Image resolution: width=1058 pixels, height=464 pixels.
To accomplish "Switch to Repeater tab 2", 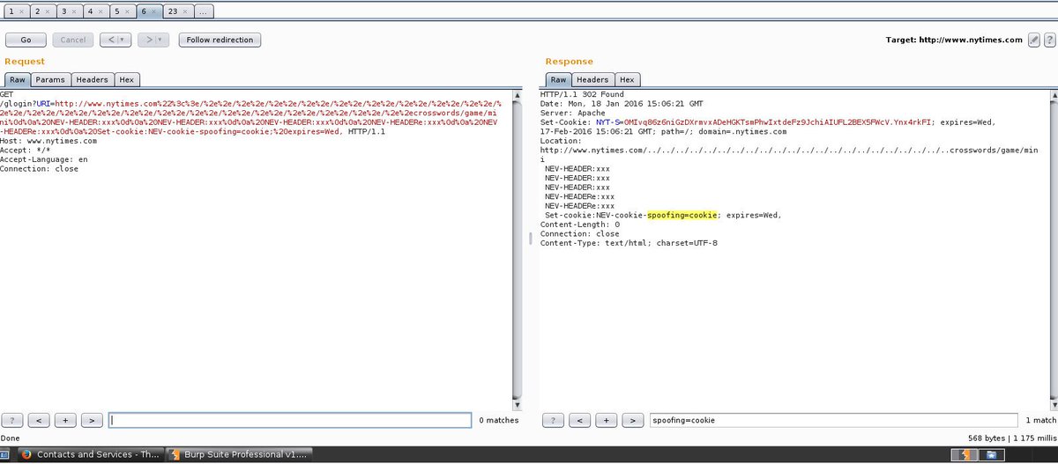I will click(36, 12).
